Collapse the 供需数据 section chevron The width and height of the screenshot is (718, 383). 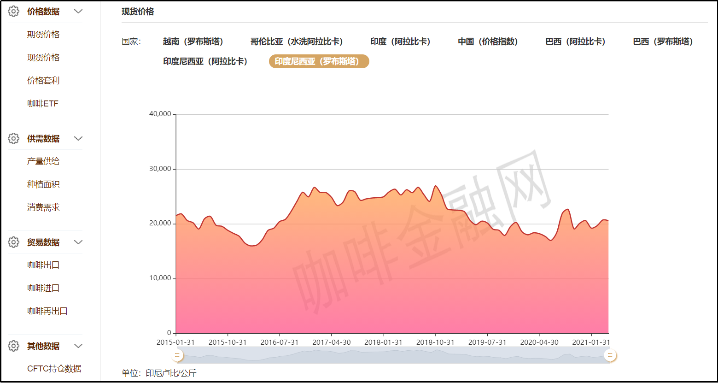(78, 138)
